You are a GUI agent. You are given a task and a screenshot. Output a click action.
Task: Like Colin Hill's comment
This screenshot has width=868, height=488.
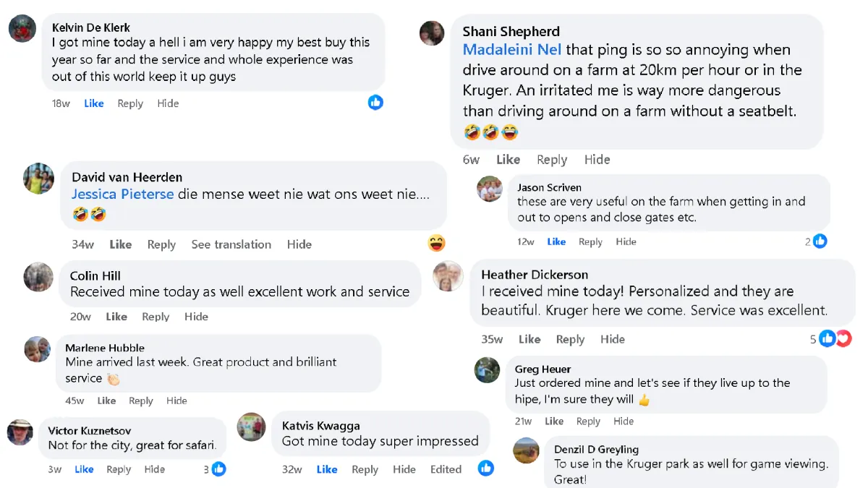click(x=116, y=317)
